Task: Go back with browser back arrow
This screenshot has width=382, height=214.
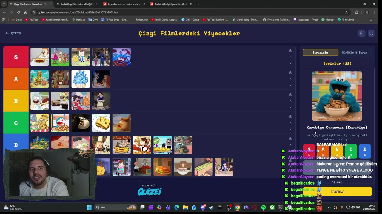Action: click(4, 12)
